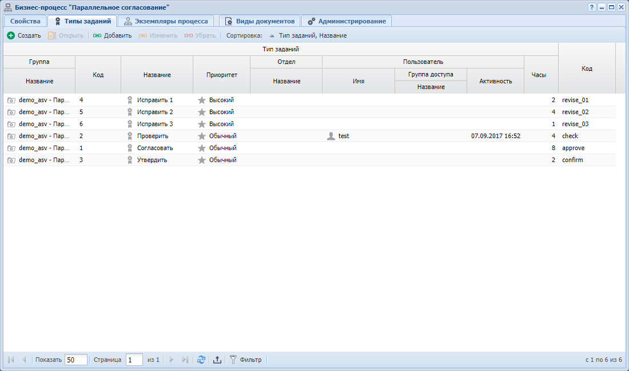Click the green Создать plus icon
The width and height of the screenshot is (629, 371).
[x=11, y=35]
